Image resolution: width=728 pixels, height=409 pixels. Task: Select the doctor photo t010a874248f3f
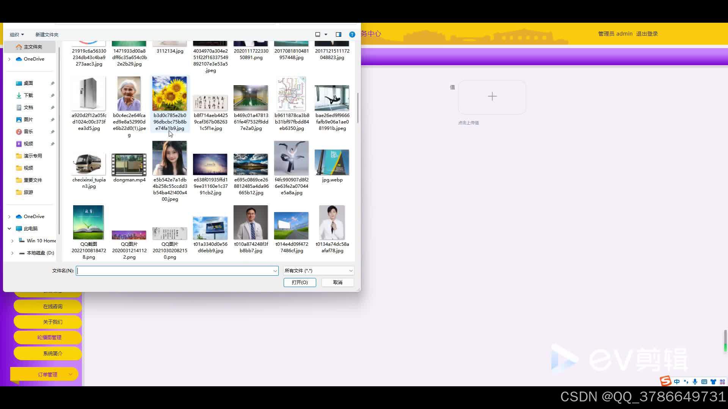click(x=251, y=229)
